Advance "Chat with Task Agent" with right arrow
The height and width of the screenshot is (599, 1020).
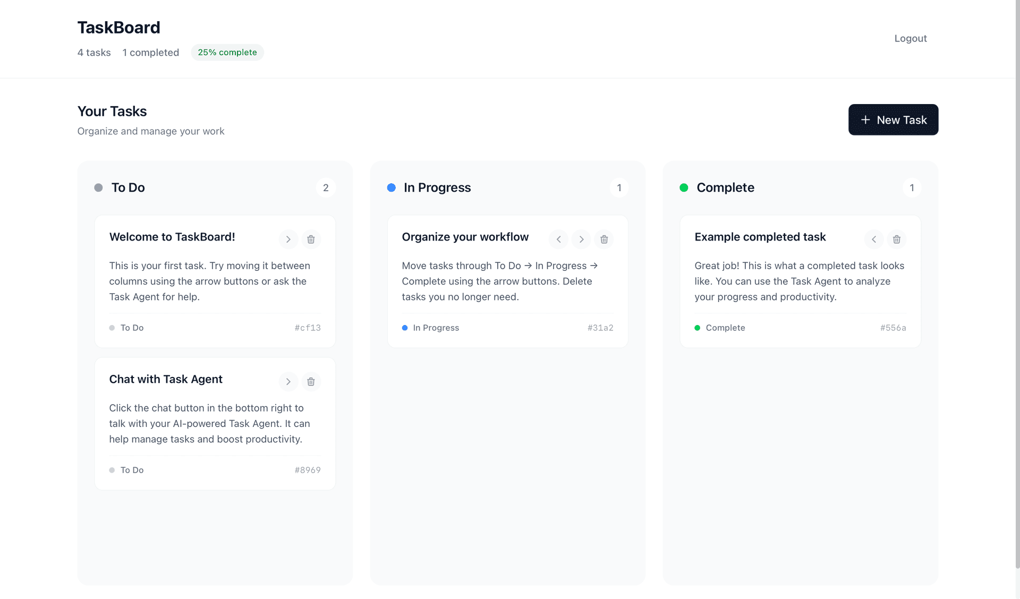click(x=288, y=382)
